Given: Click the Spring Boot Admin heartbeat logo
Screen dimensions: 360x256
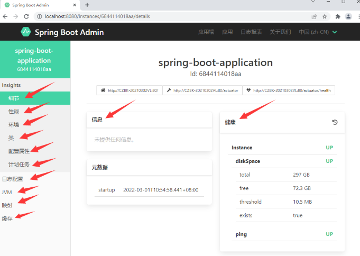Looking at the screenshot, I should (x=25, y=32).
